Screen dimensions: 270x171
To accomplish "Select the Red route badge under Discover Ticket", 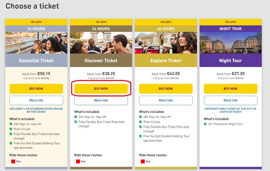I will coord(78,161).
